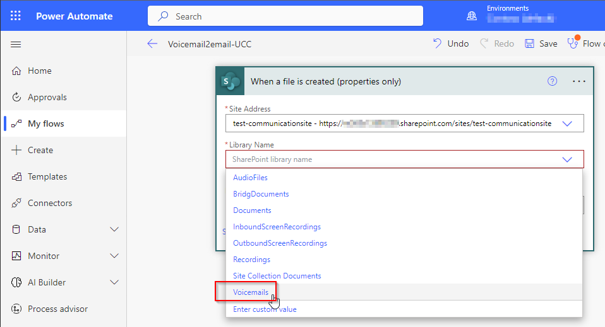The width and height of the screenshot is (605, 327).
Task: Open Flow checker stethoscope icon
Action: click(573, 43)
